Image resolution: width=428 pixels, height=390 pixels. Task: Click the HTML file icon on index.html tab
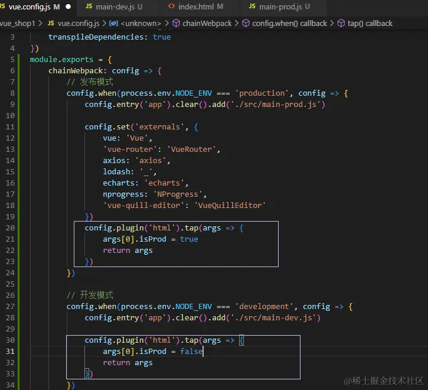[x=171, y=6]
